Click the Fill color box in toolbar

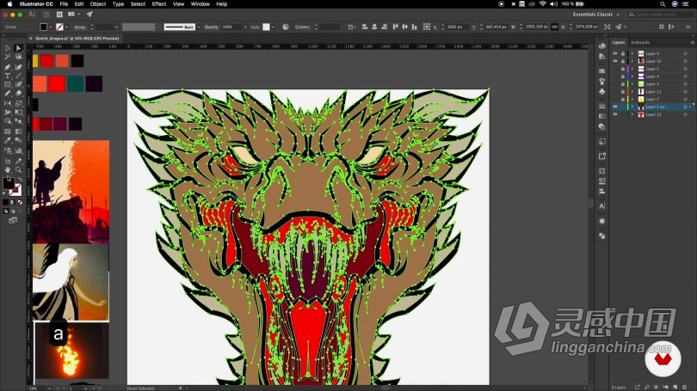click(8, 183)
